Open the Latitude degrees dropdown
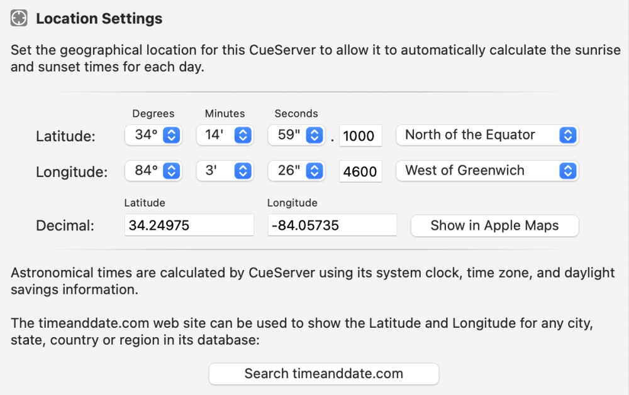 [153, 135]
